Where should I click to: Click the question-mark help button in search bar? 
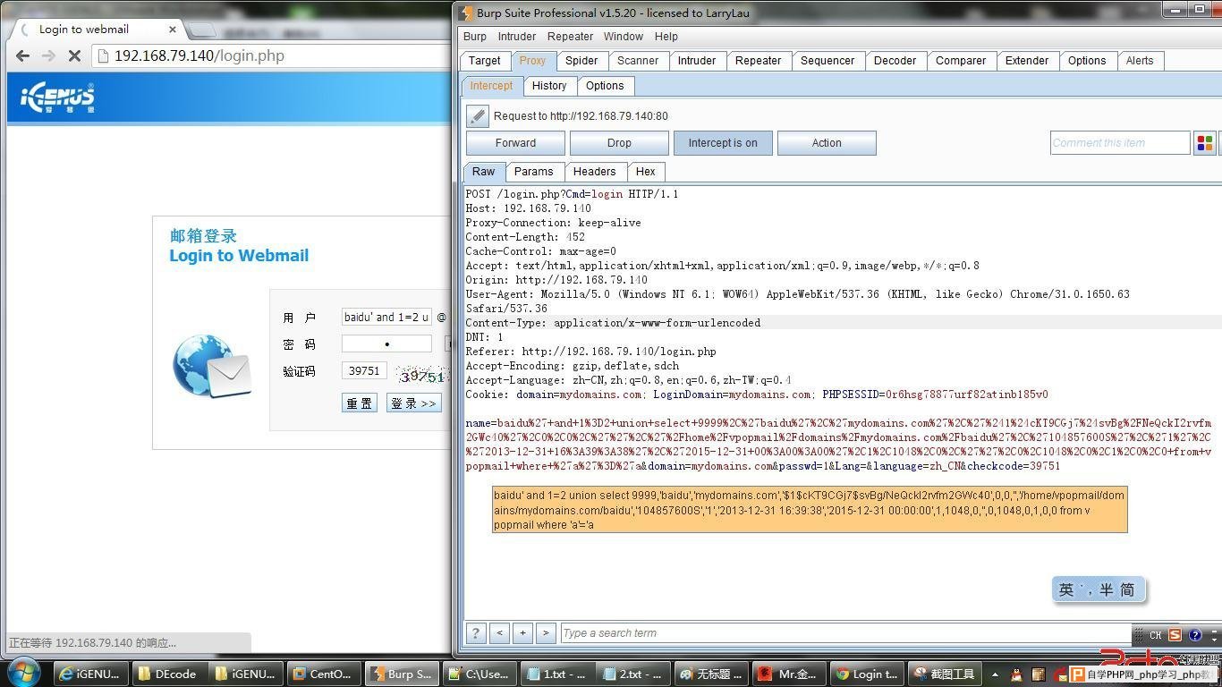tap(476, 632)
